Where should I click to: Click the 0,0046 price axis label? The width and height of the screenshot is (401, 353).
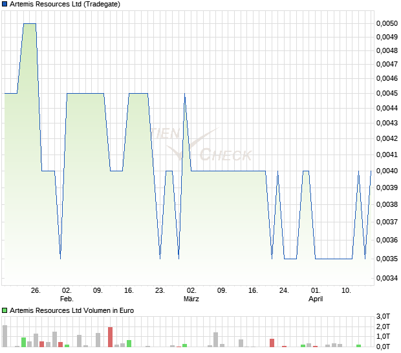387,78
